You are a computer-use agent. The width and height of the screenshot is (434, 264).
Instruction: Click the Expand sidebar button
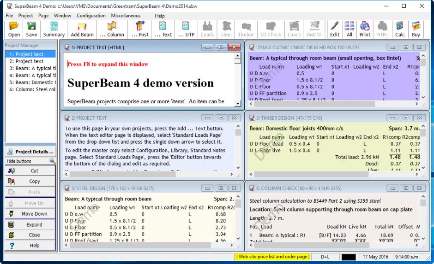click(x=30, y=224)
